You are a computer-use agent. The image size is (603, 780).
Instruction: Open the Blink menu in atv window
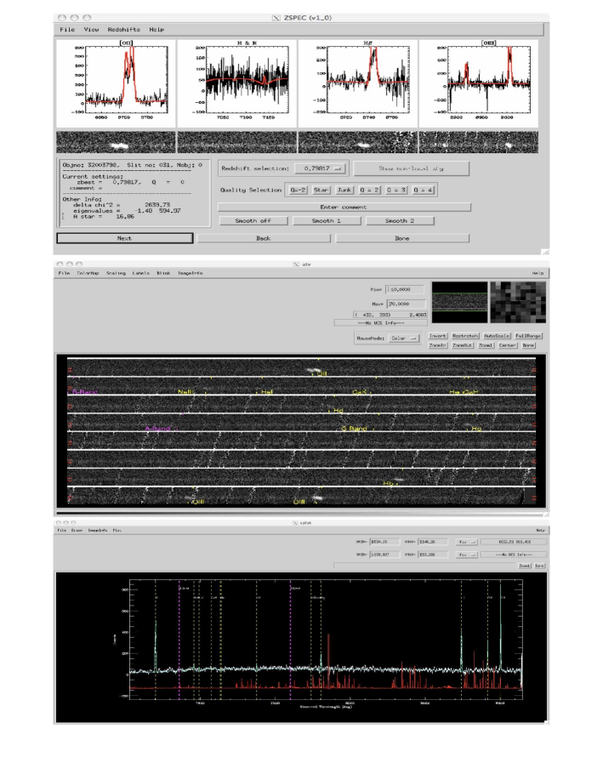(163, 273)
